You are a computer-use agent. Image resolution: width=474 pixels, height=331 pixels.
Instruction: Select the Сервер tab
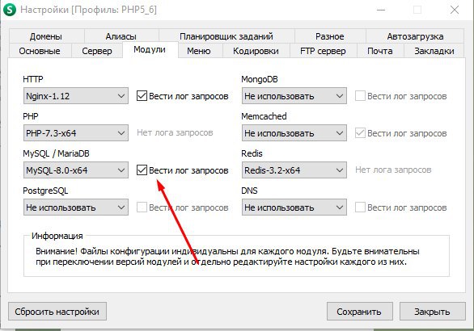pos(97,51)
